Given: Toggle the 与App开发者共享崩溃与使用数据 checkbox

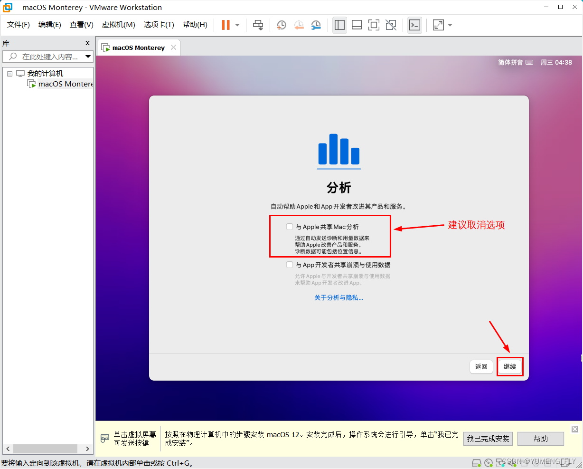Looking at the screenshot, I should pyautogui.click(x=290, y=265).
